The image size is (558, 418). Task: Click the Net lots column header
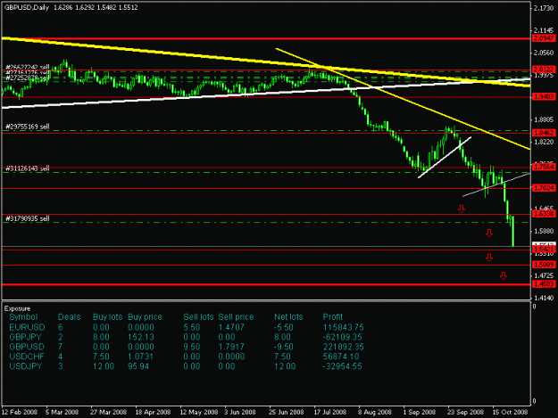[288, 316]
